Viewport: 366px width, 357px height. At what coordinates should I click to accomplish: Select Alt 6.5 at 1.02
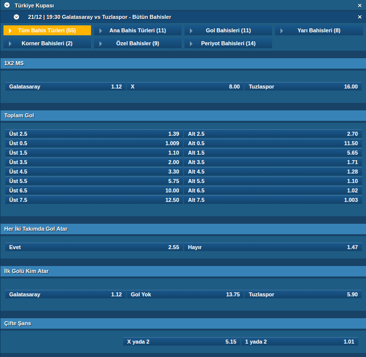coord(273,190)
